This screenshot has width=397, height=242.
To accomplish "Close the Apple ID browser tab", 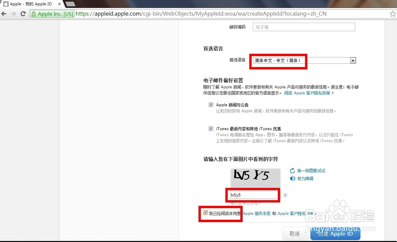I will pos(59,4).
